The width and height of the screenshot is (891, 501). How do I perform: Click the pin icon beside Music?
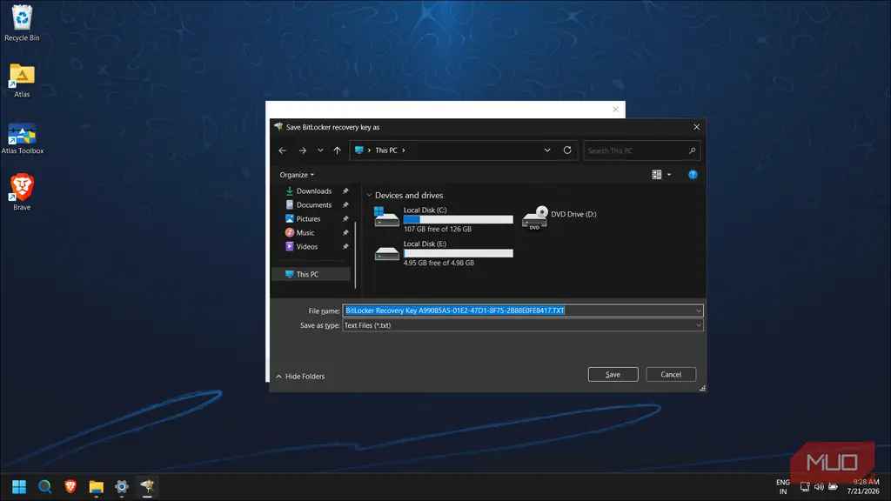pyautogui.click(x=345, y=233)
